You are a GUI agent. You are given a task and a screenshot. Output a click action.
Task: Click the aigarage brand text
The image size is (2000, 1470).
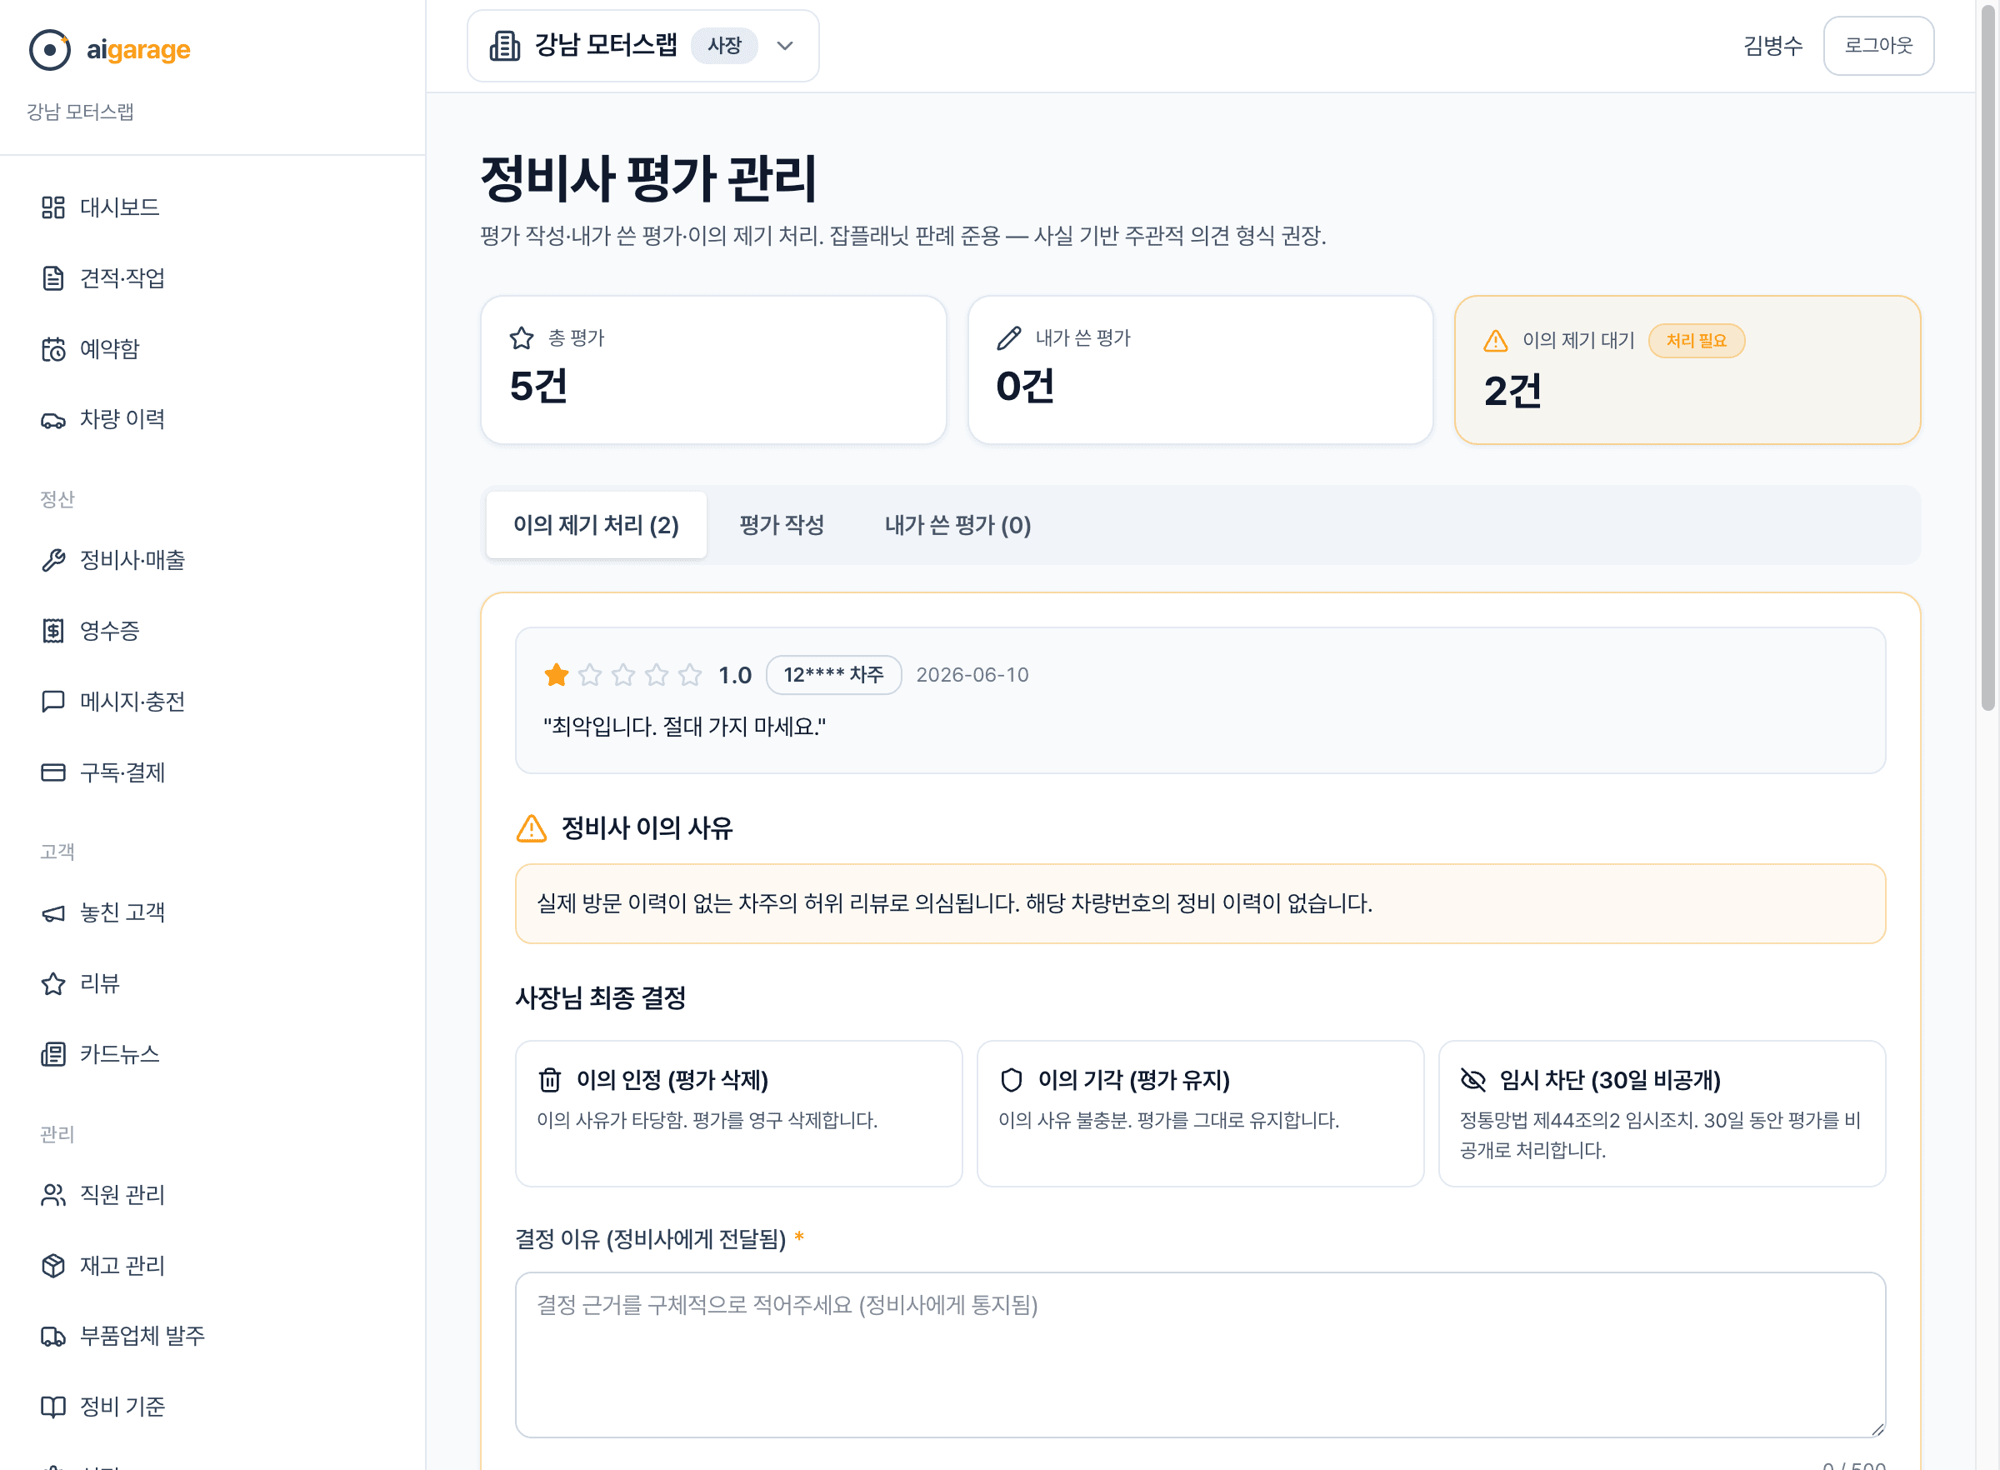(x=139, y=50)
